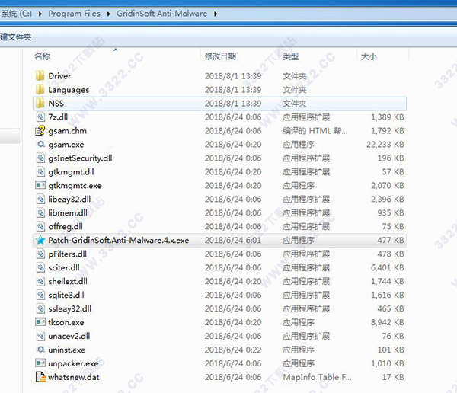
Task: Sort by the 类型 column header
Action: tap(291, 56)
